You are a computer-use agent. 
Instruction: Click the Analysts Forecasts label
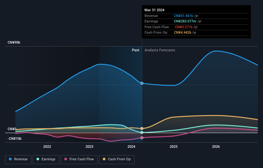(160, 50)
